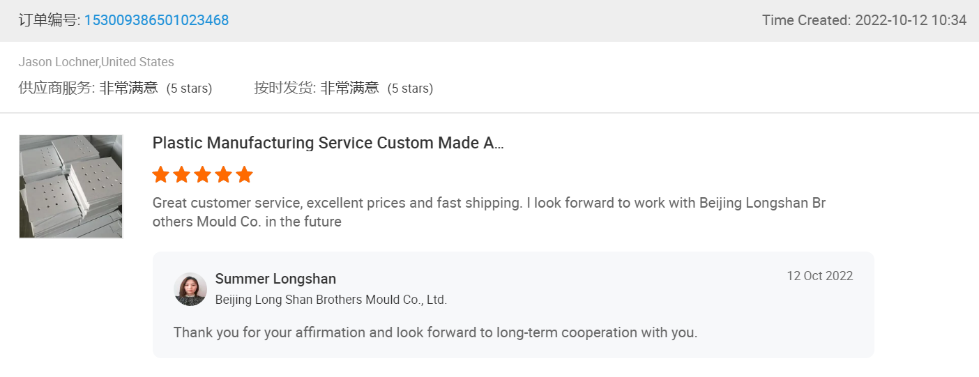Click the third orange rating star
The height and width of the screenshot is (377, 979).
(x=202, y=174)
